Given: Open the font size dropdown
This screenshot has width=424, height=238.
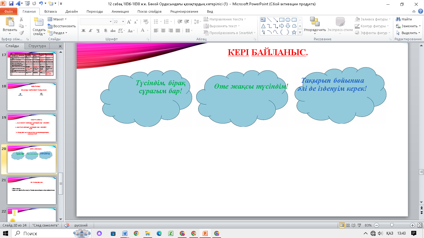Looking at the screenshot, I should [x=123, y=22].
